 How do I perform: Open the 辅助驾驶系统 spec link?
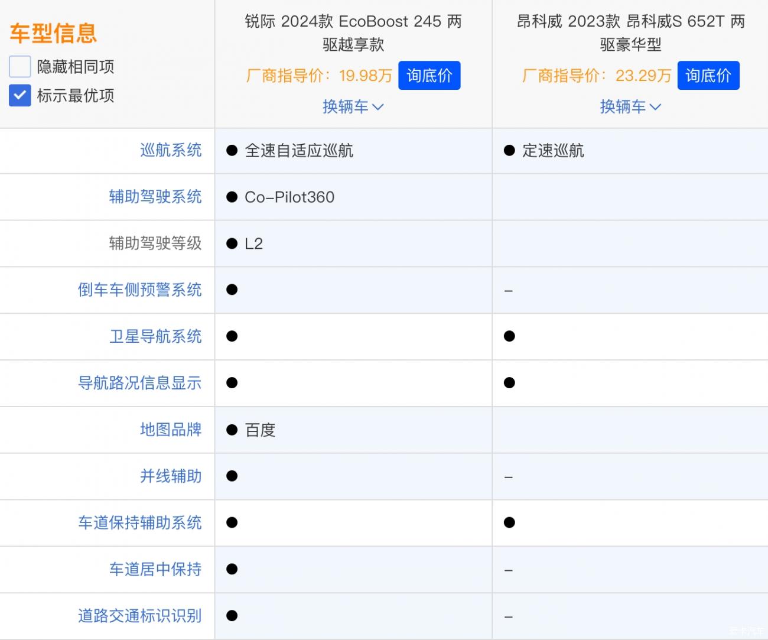155,197
